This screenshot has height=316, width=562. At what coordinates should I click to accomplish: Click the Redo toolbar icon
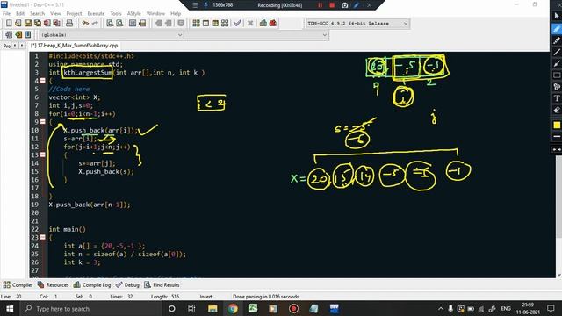pyautogui.click(x=95, y=24)
